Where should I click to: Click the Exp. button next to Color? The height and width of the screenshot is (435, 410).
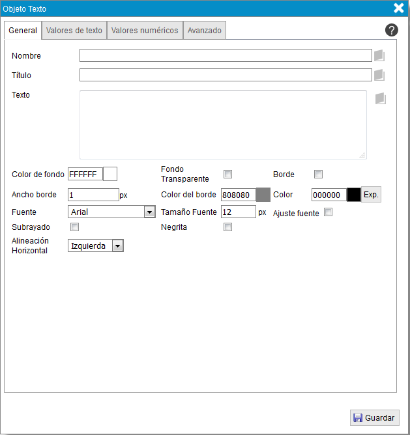point(371,195)
